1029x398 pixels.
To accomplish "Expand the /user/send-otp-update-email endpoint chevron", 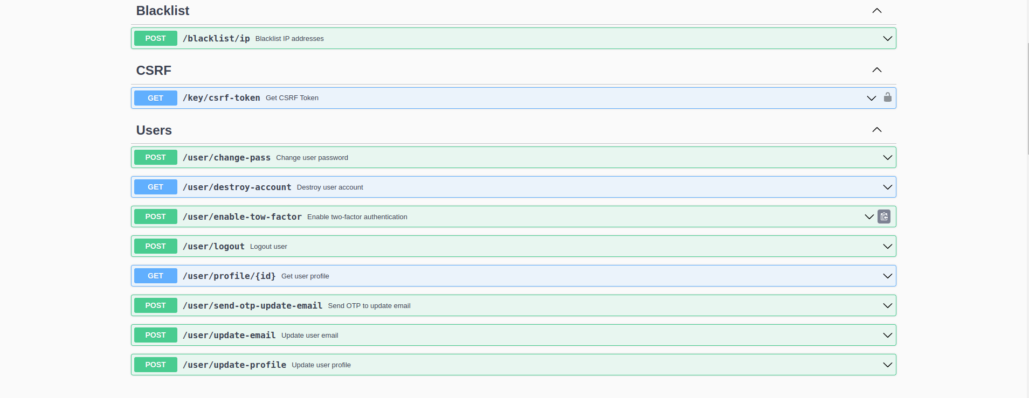I will pyautogui.click(x=887, y=305).
